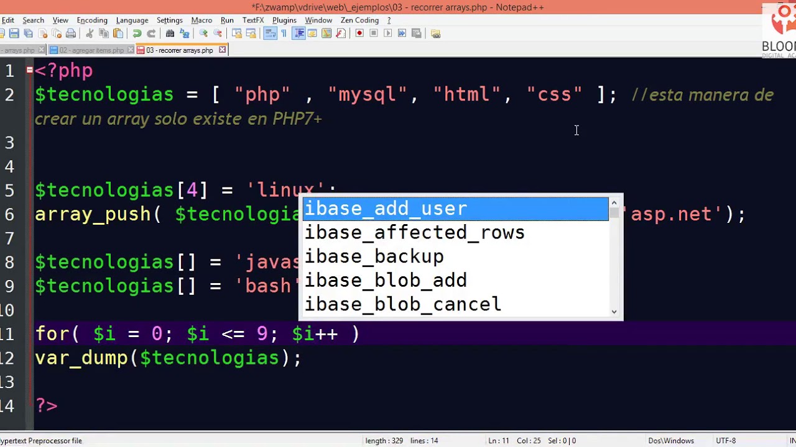Open the Language menu
Screen dimensions: 796x447
(132, 20)
